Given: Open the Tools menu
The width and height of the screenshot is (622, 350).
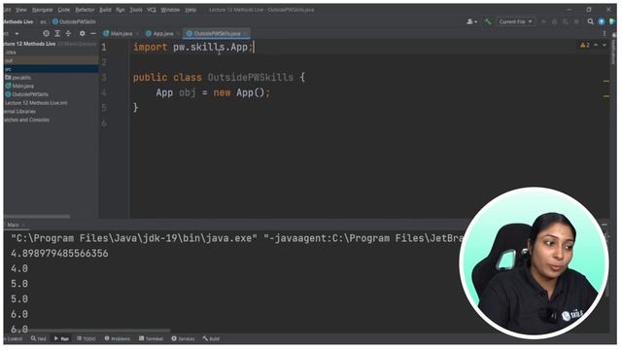Looking at the screenshot, I should click(x=136, y=10).
